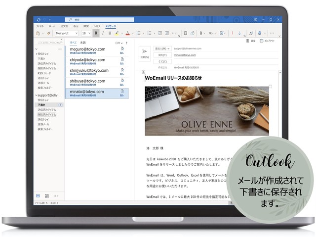Image resolution: width=316 pixels, height=237 pixels.
Task: Show 未読 unread messages filter tab
Action: pos(83,43)
